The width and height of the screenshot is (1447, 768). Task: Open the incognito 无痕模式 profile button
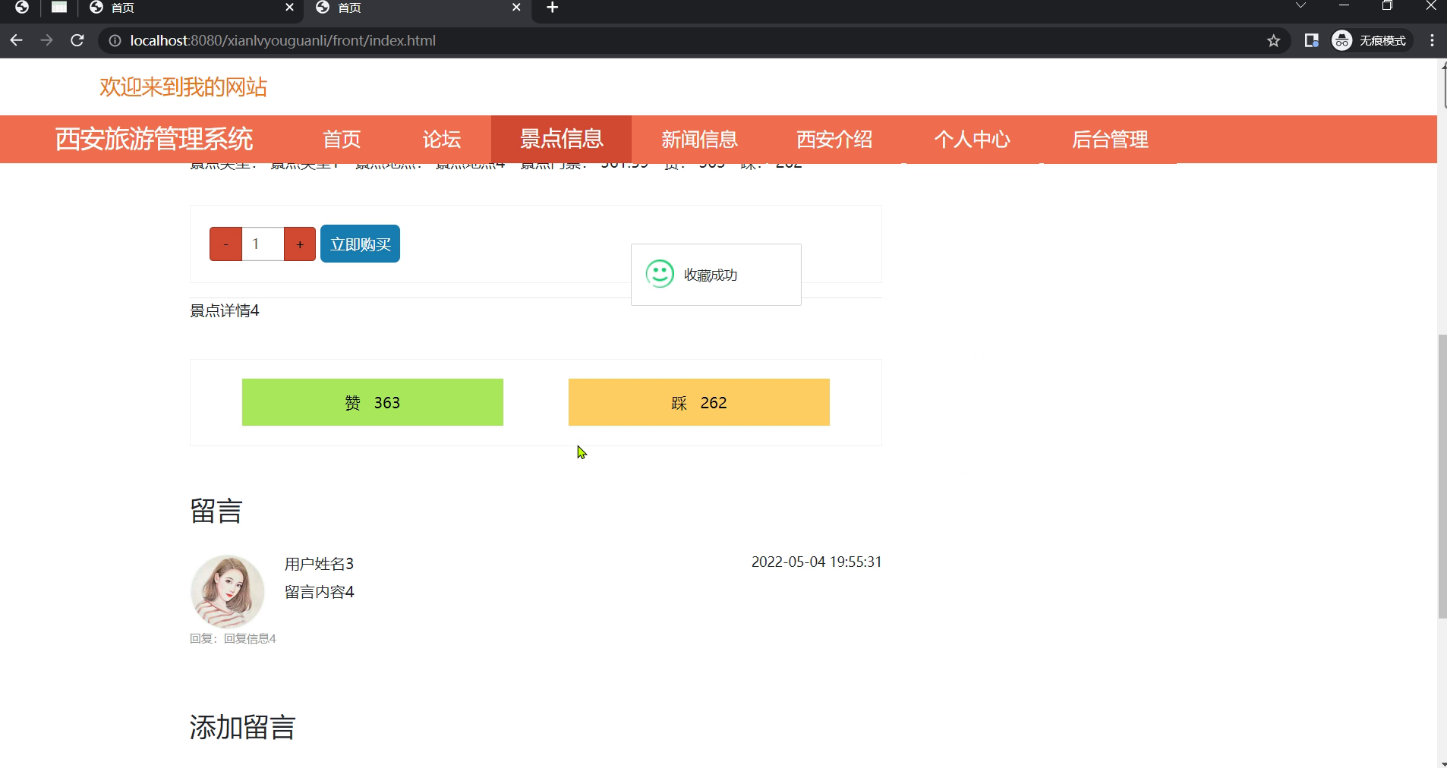click(x=1370, y=41)
